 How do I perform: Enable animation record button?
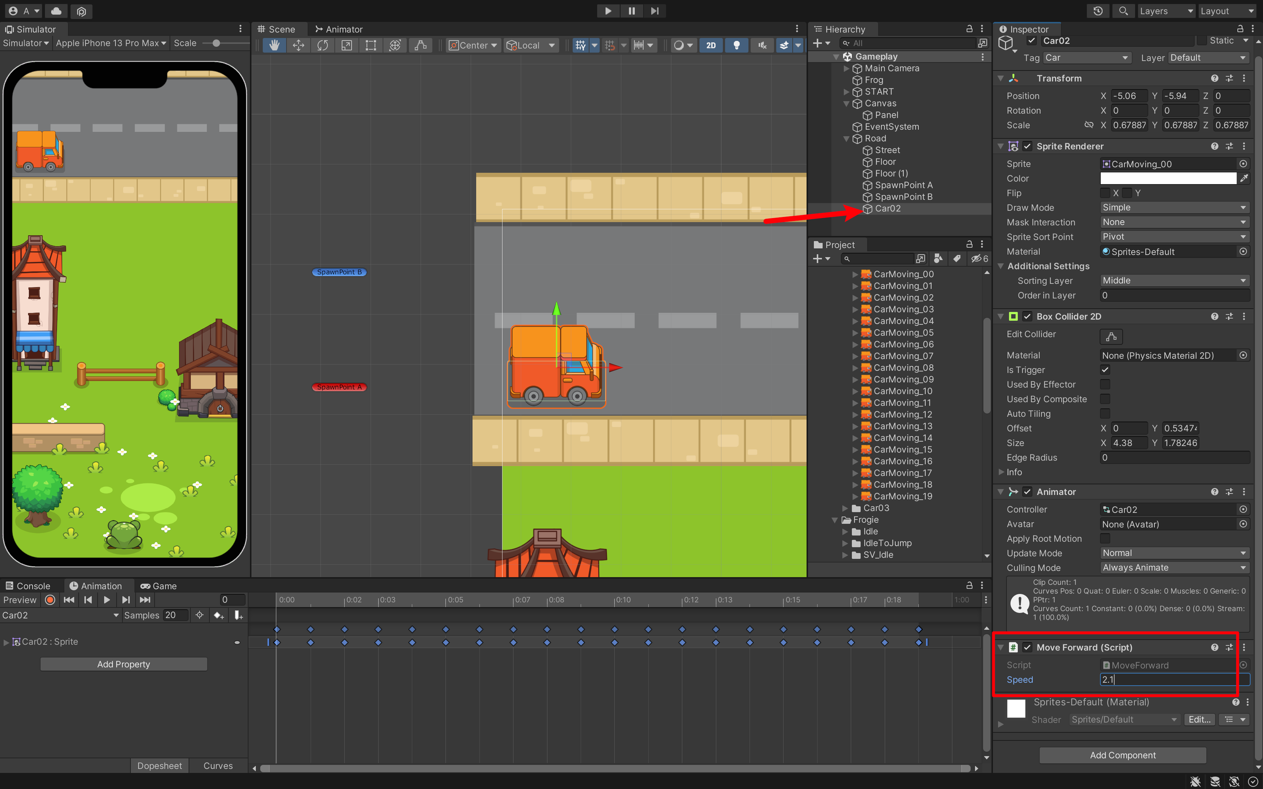pyautogui.click(x=50, y=600)
